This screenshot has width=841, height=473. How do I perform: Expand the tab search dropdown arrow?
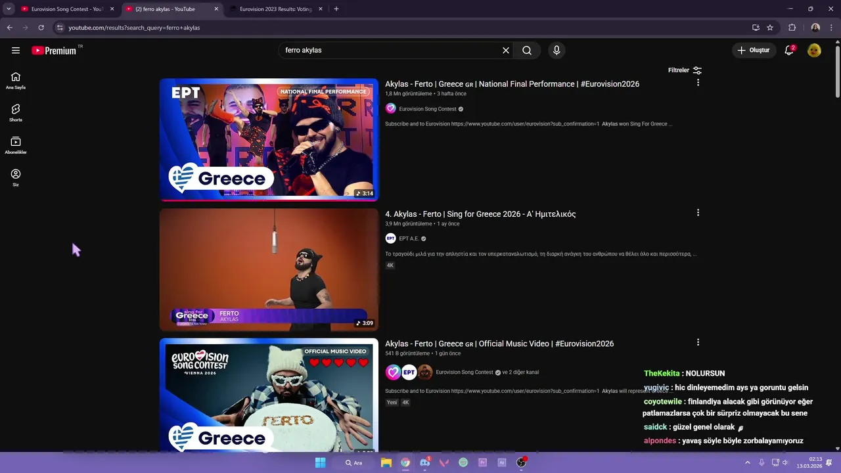tap(9, 9)
